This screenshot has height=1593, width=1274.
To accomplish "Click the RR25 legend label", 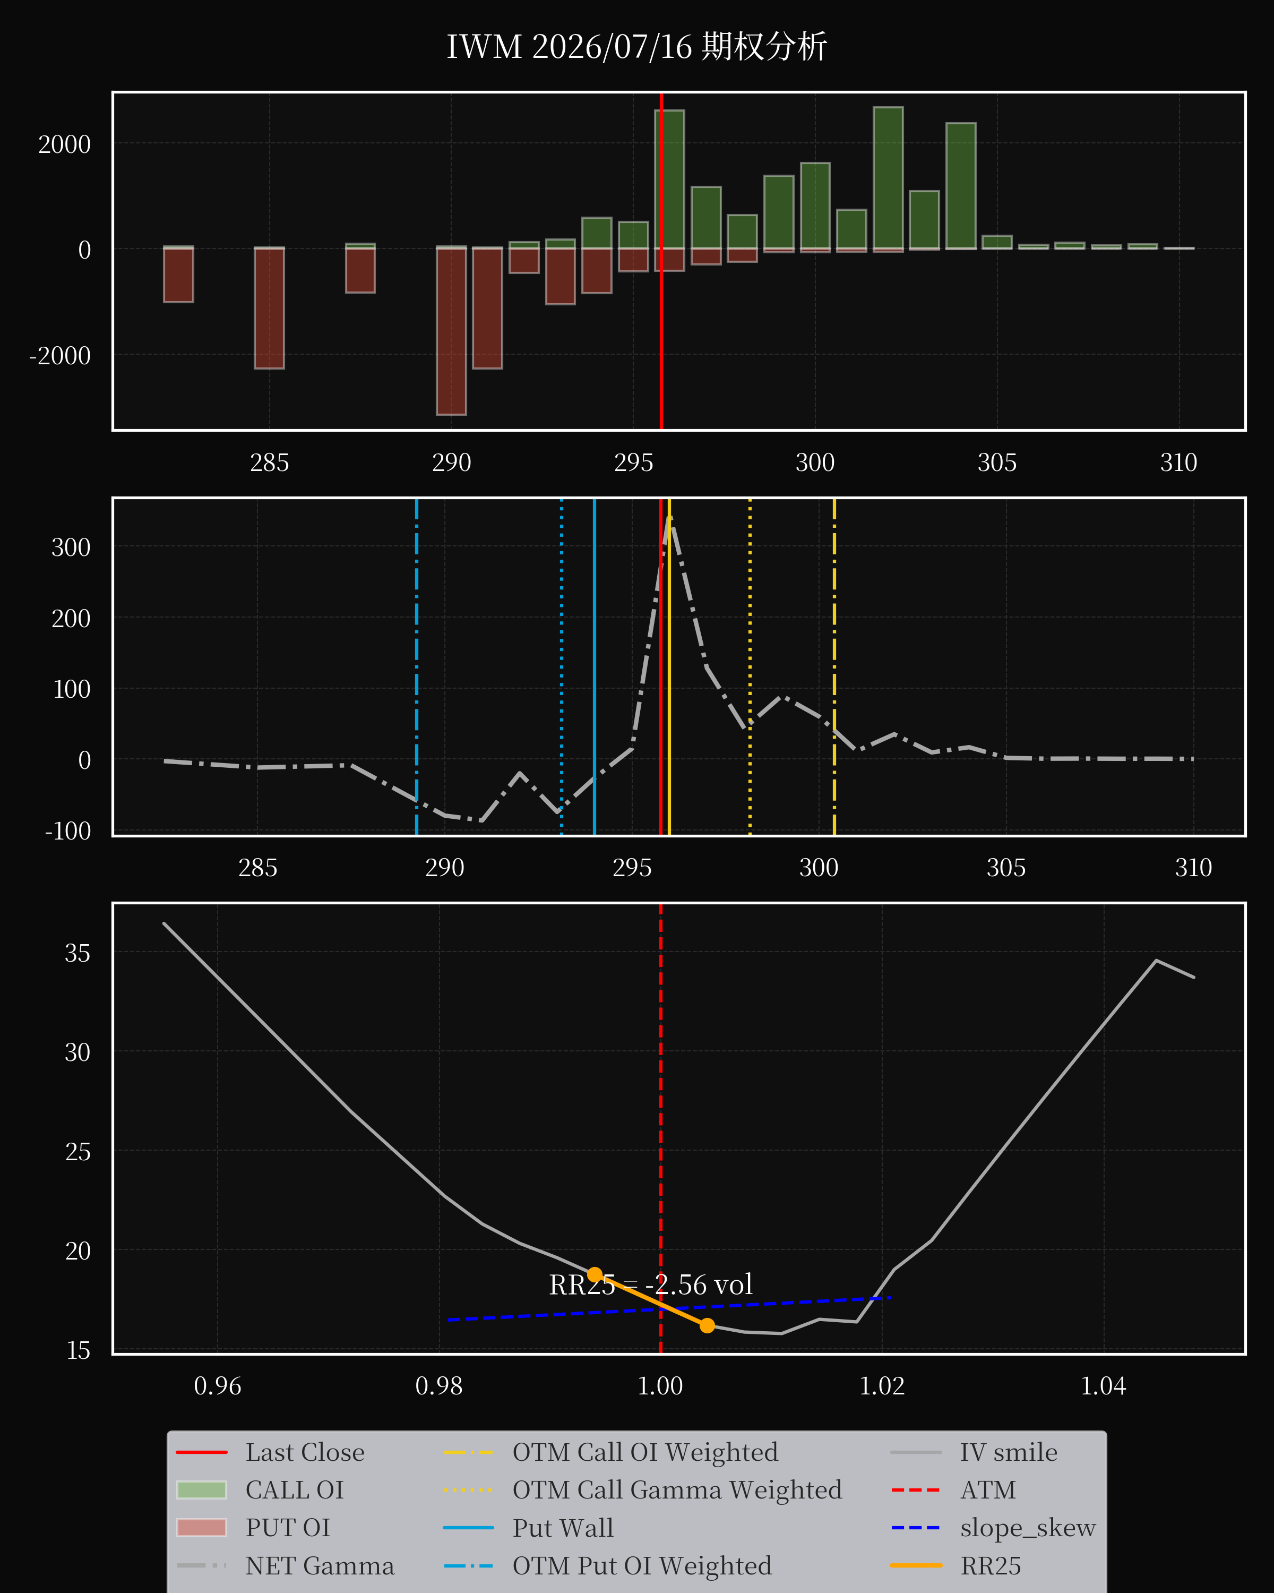I will pyautogui.click(x=991, y=1565).
